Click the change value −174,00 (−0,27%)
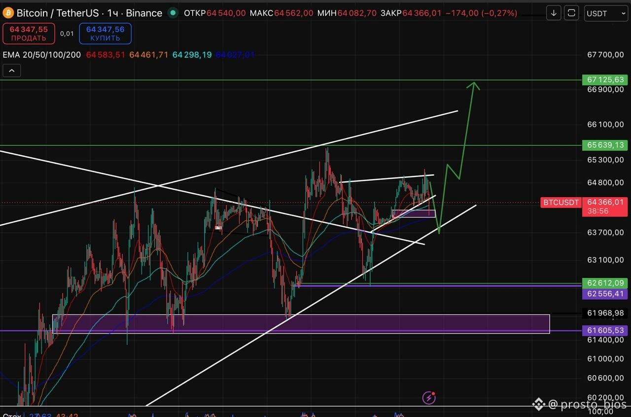Image resolution: width=631 pixels, height=417 pixels. click(x=481, y=13)
